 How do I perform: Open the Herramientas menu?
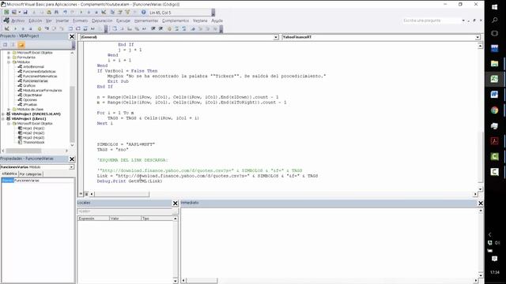pos(146,21)
